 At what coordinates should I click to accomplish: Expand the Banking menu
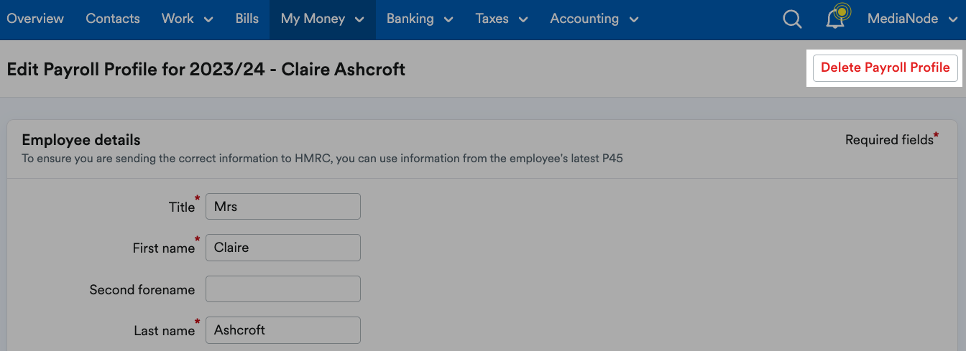[420, 19]
